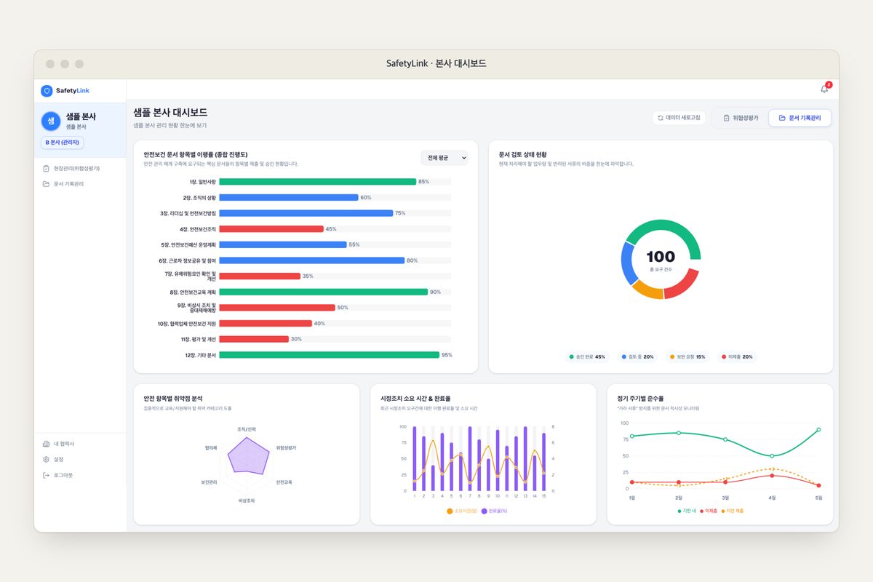Click the 문서 검토 상태 현황 title
Viewport: 873px width, 582px height.
coord(523,154)
